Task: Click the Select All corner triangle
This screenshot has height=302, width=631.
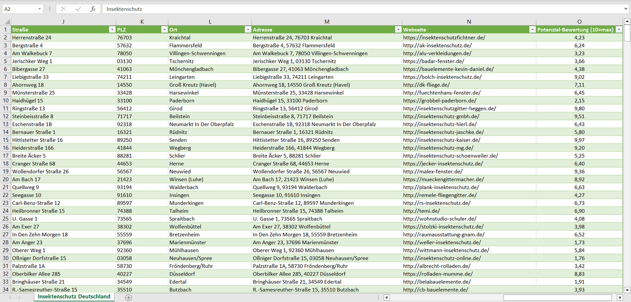Action: (x=7, y=22)
